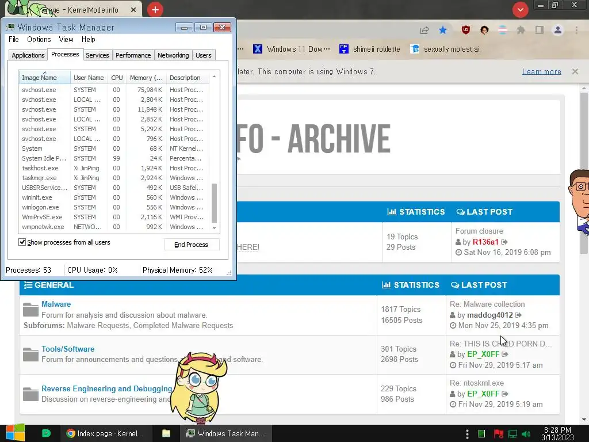Open the R136a1 user profile link
This screenshot has height=442, width=589.
485,242
